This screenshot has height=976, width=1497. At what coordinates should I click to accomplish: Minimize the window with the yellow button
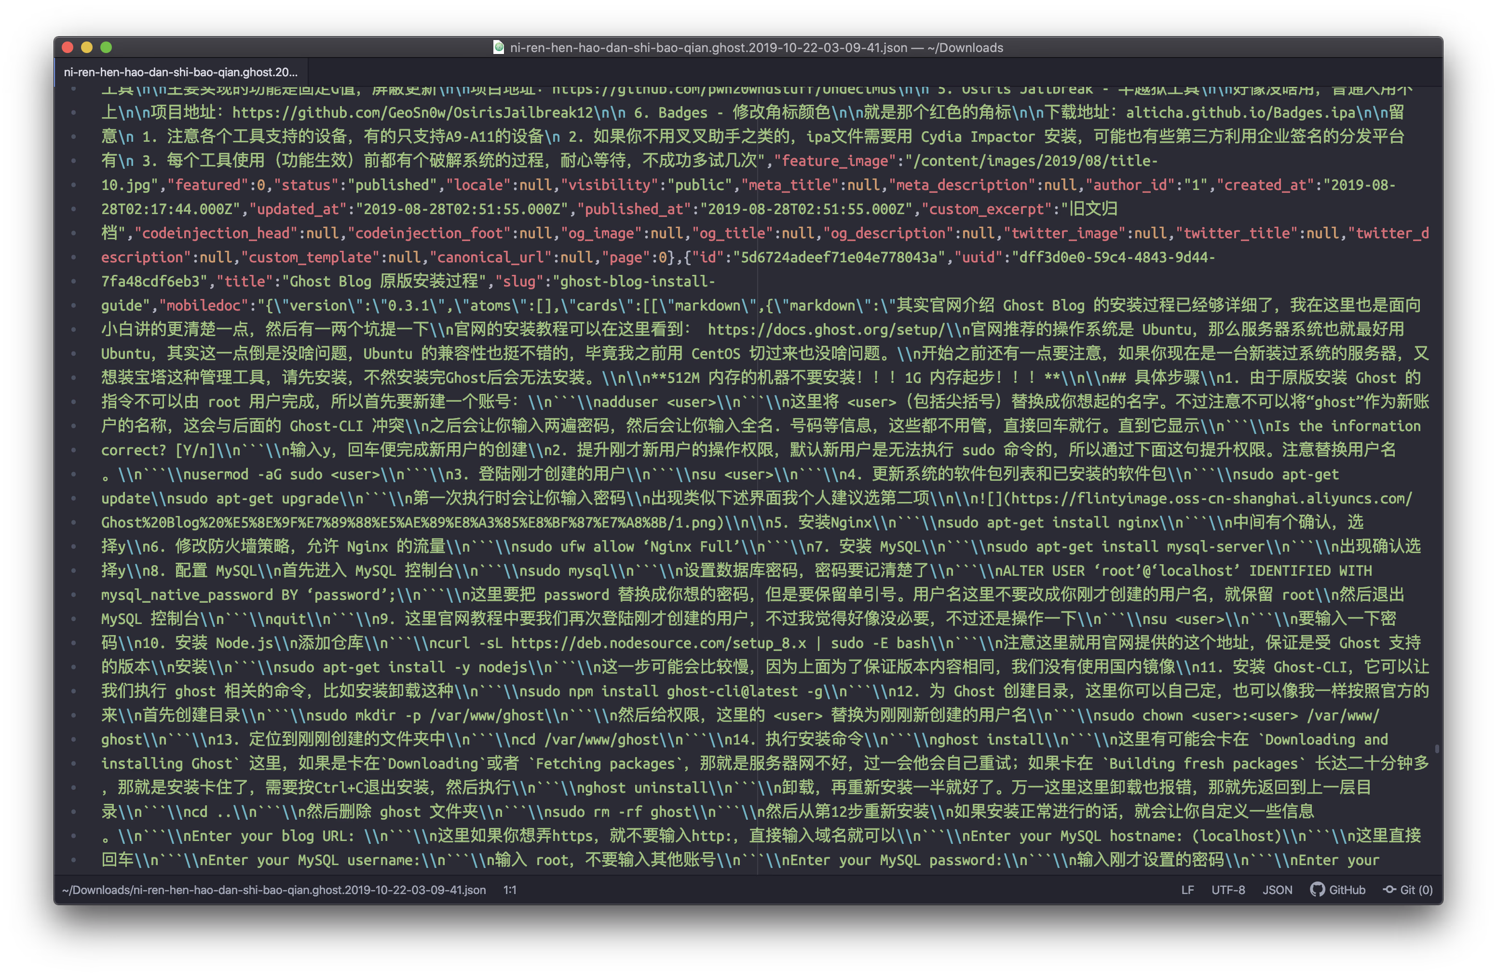[x=87, y=47]
